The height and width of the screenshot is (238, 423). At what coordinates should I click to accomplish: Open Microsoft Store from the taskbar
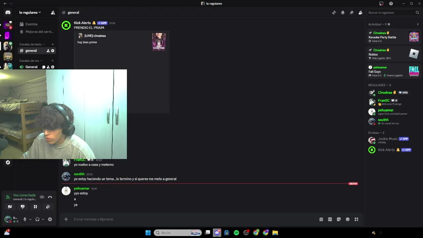(227, 233)
